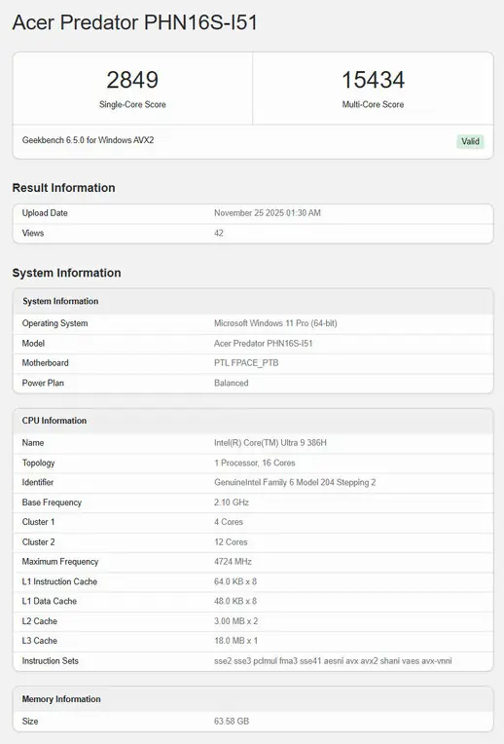The image size is (504, 744).
Task: Click the Memory Size value 63.58 GB
Action: (x=232, y=722)
